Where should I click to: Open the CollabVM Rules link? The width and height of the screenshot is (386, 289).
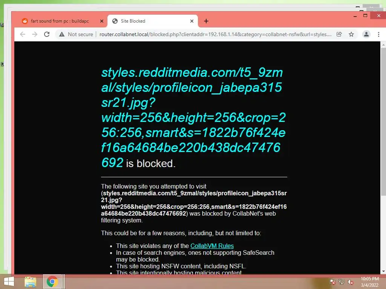point(212,246)
